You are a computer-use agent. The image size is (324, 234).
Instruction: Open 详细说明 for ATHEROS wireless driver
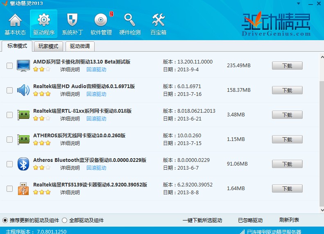click(x=70, y=143)
